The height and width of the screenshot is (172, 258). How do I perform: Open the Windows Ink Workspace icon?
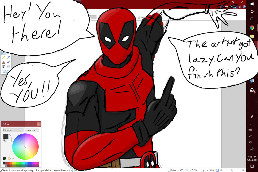252,149
